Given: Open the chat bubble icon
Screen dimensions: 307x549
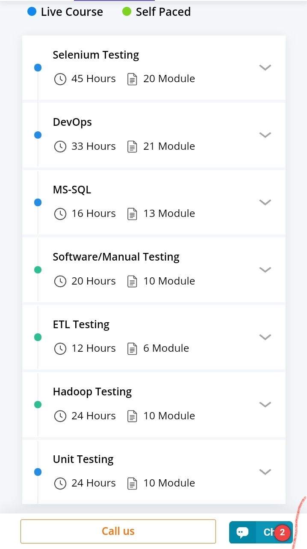Looking at the screenshot, I should tap(242, 532).
